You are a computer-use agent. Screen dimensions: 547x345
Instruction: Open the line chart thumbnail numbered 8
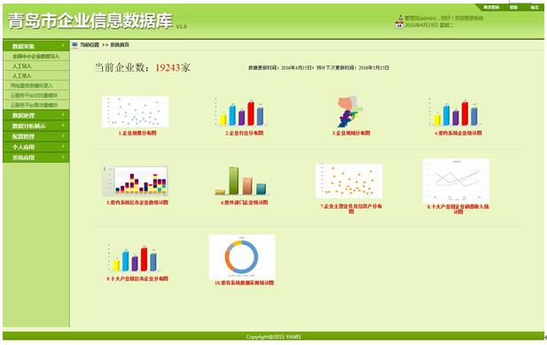click(456, 181)
